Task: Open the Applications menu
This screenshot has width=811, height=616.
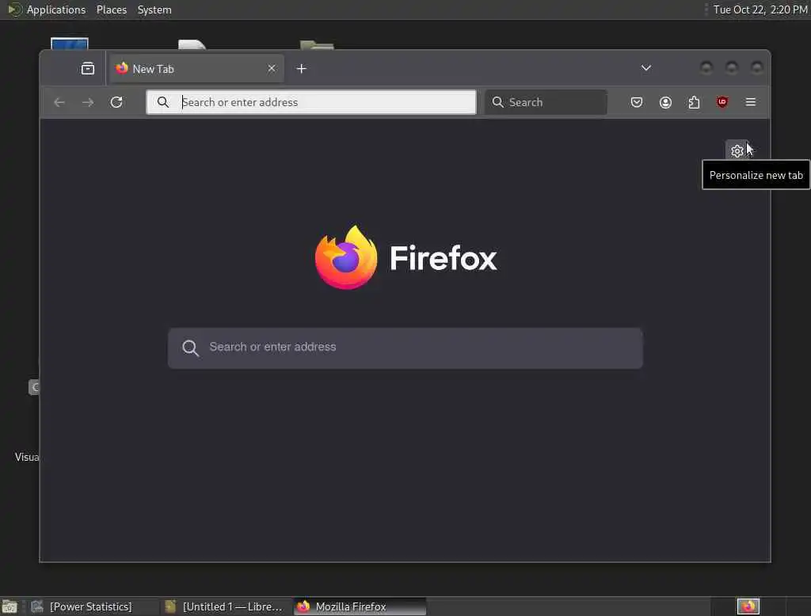Action: point(47,10)
